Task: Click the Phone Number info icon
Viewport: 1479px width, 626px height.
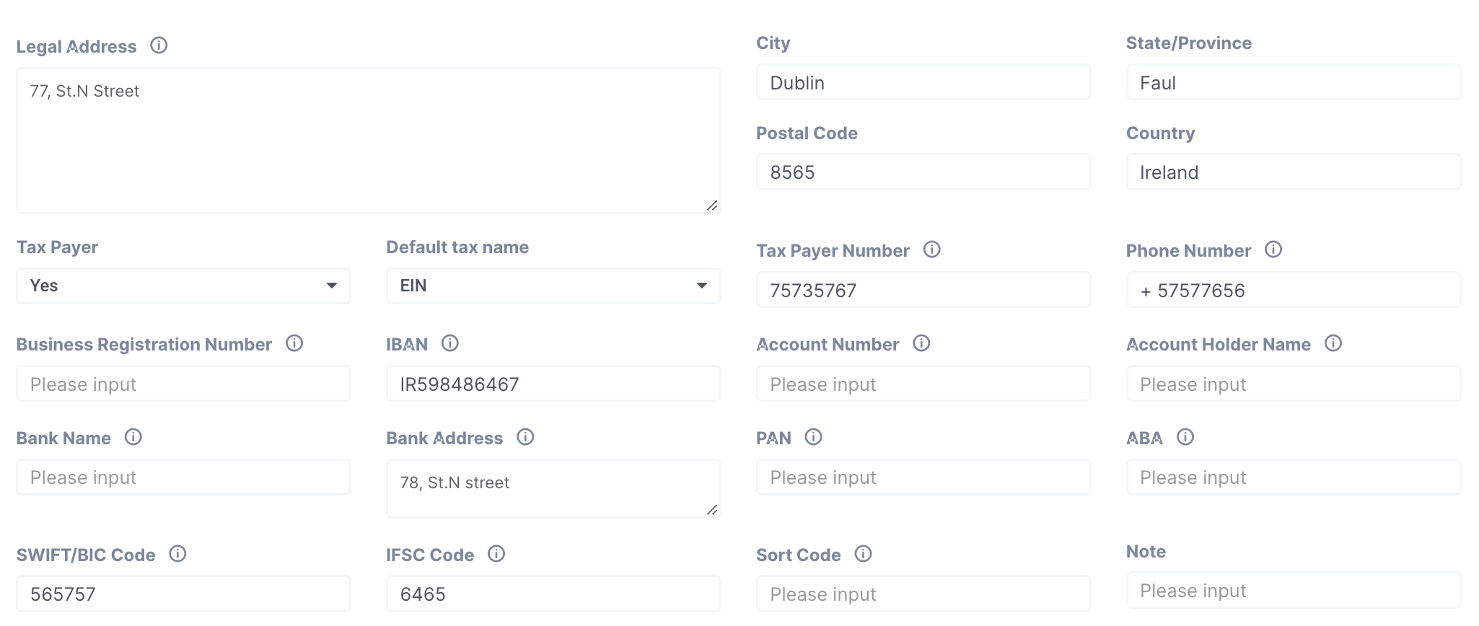Action: (x=1273, y=250)
